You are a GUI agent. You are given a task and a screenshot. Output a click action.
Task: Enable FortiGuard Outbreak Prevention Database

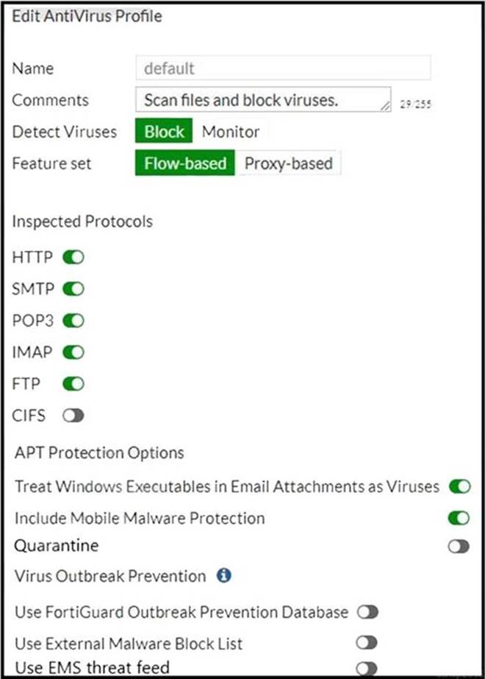tap(367, 612)
